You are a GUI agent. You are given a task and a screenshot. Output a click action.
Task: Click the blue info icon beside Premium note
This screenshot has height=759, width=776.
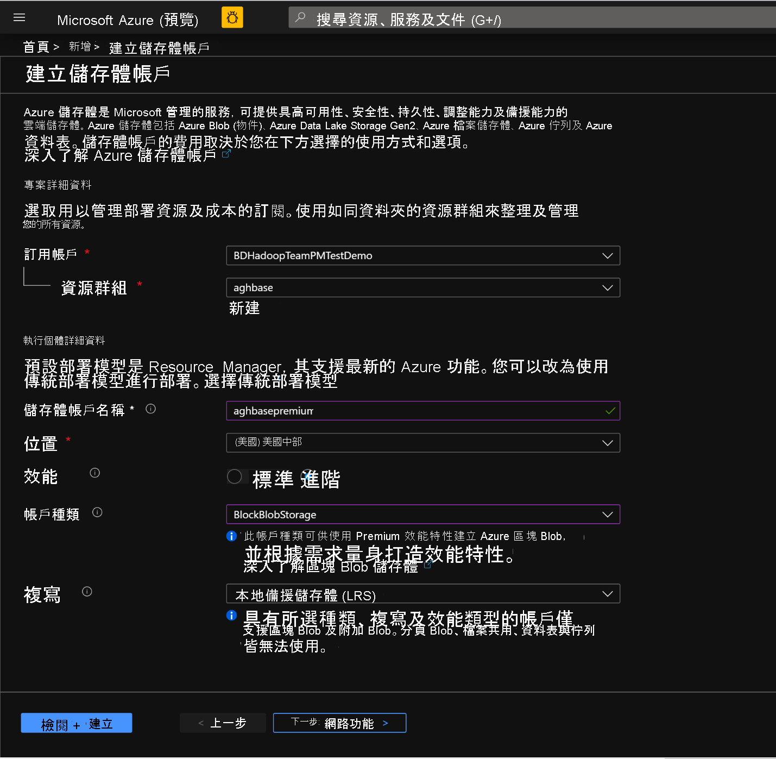(x=232, y=537)
